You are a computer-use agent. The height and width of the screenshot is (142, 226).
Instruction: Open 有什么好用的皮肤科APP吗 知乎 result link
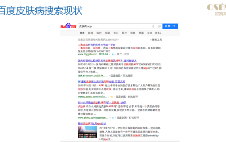(x=102, y=103)
